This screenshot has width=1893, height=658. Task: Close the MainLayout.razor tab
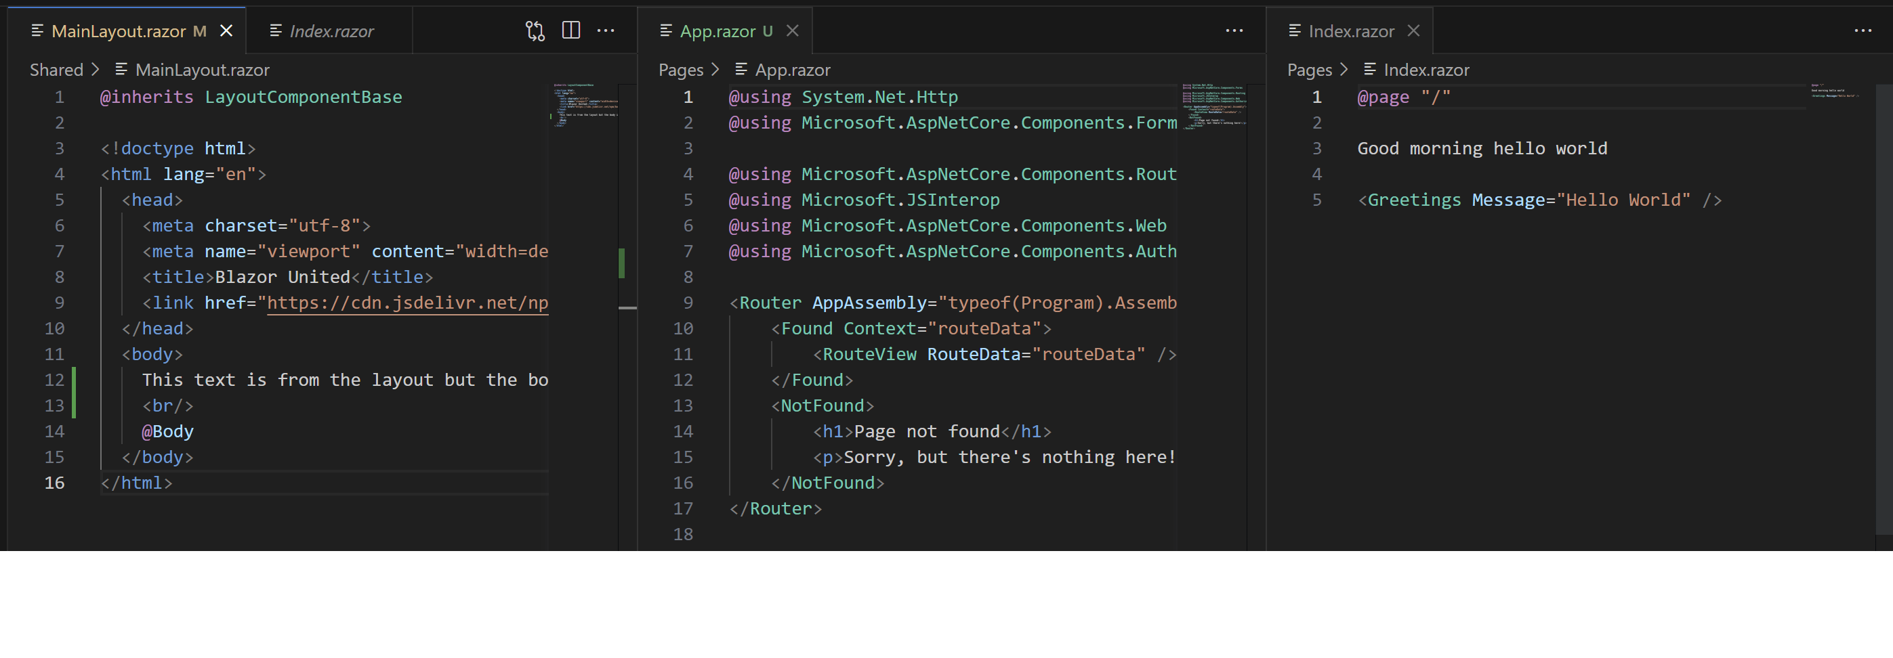point(226,31)
